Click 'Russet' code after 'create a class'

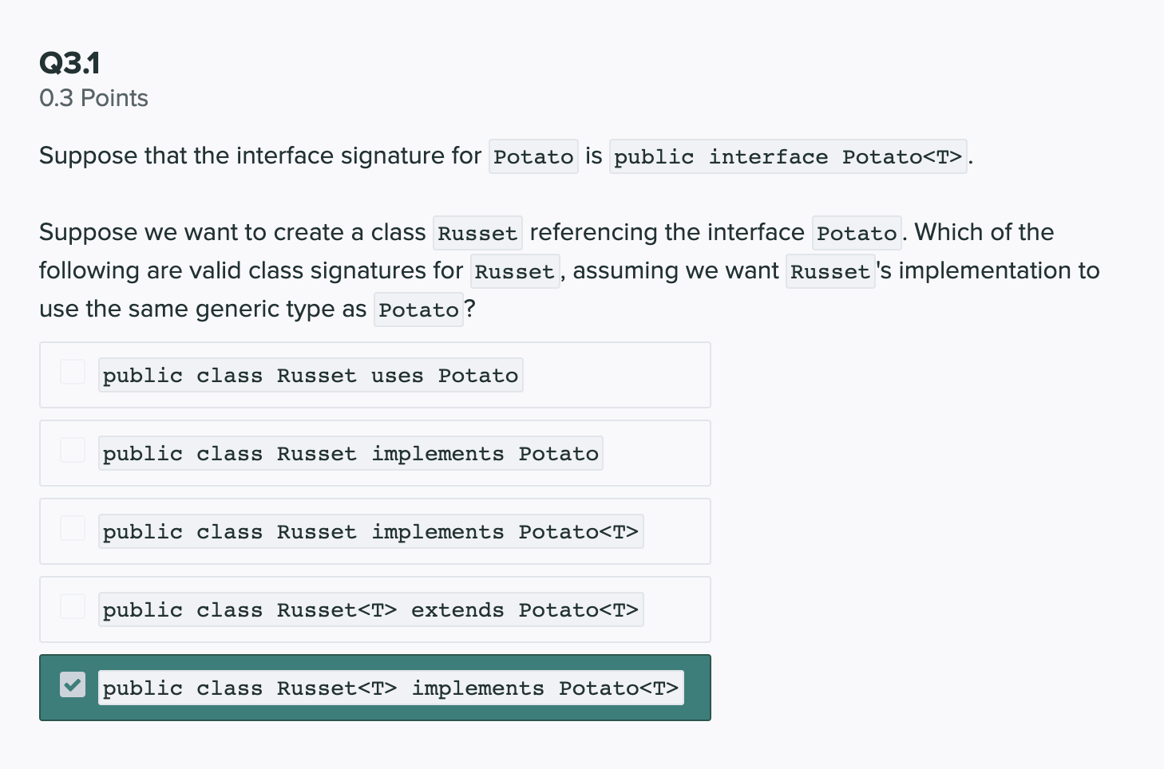477,234
